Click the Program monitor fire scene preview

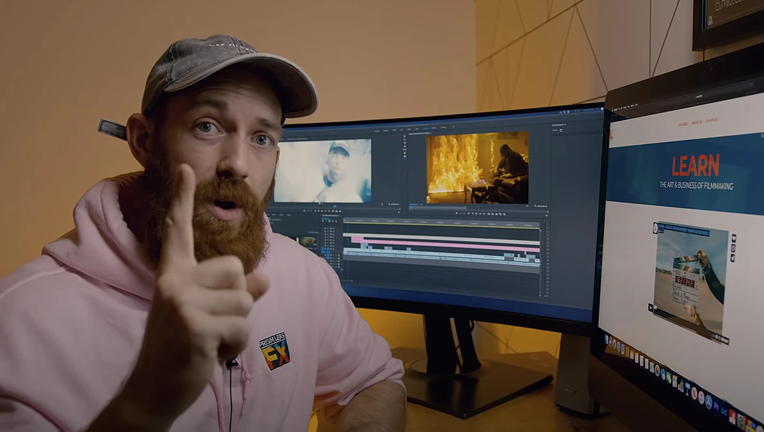[x=478, y=167]
